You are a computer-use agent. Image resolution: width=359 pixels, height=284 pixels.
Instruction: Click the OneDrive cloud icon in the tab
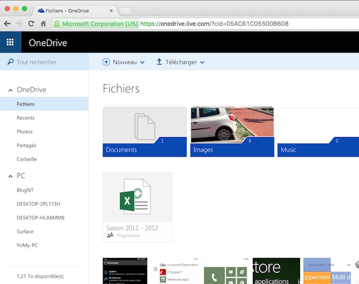pos(41,11)
